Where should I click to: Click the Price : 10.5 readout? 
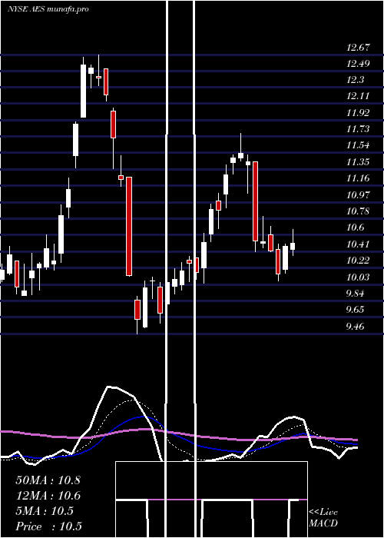(x=48, y=526)
